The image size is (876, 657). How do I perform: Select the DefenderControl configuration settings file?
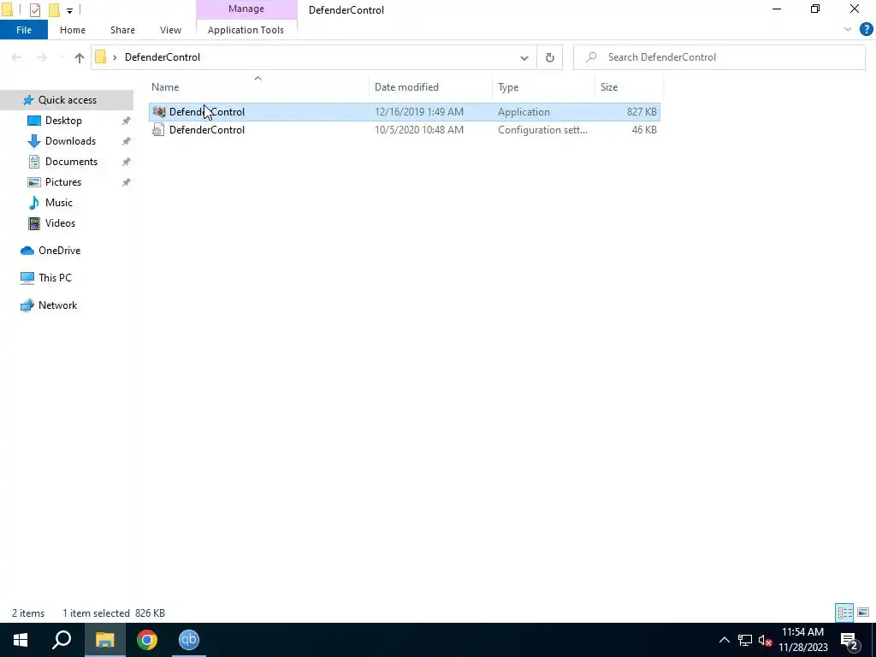coord(405,130)
